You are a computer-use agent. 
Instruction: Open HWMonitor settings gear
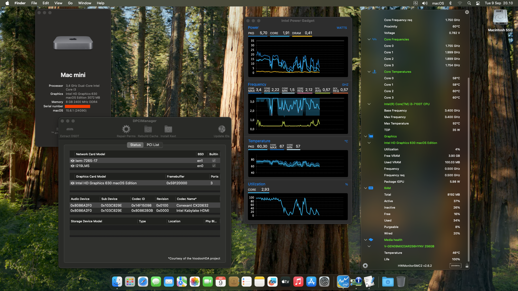pyautogui.click(x=365, y=266)
